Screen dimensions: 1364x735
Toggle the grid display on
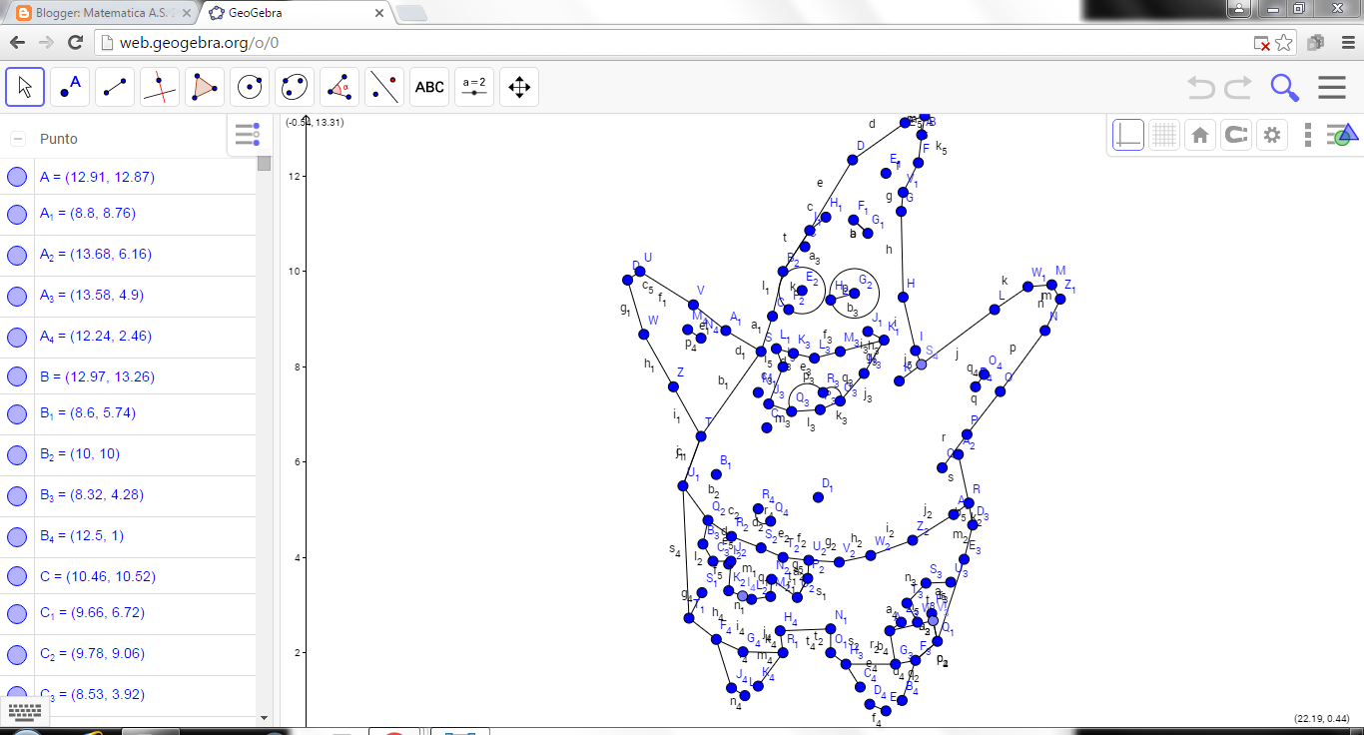tap(1164, 134)
